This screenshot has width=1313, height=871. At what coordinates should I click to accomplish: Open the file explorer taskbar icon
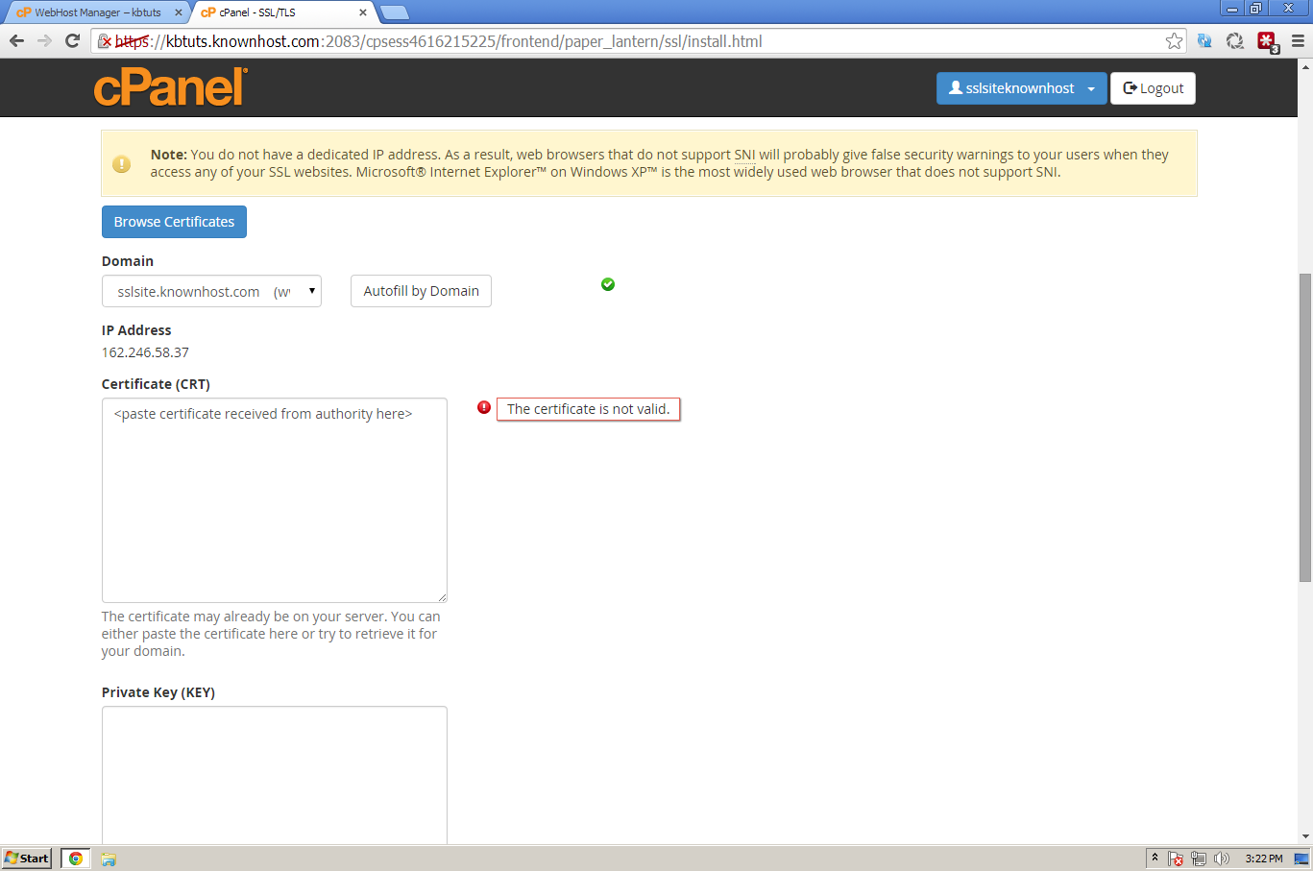pyautogui.click(x=109, y=859)
